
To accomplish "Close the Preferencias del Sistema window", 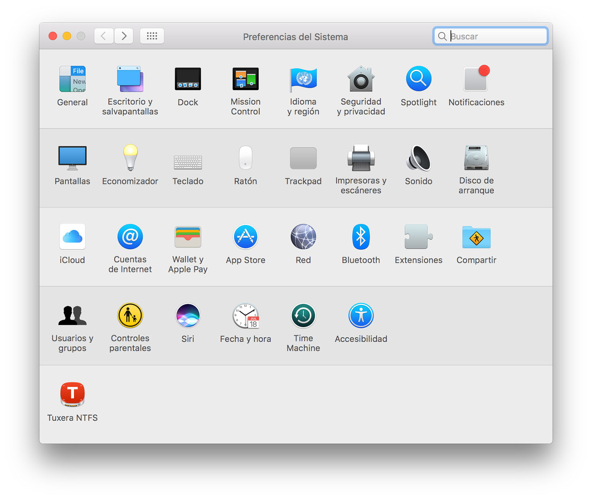I will 53,36.
